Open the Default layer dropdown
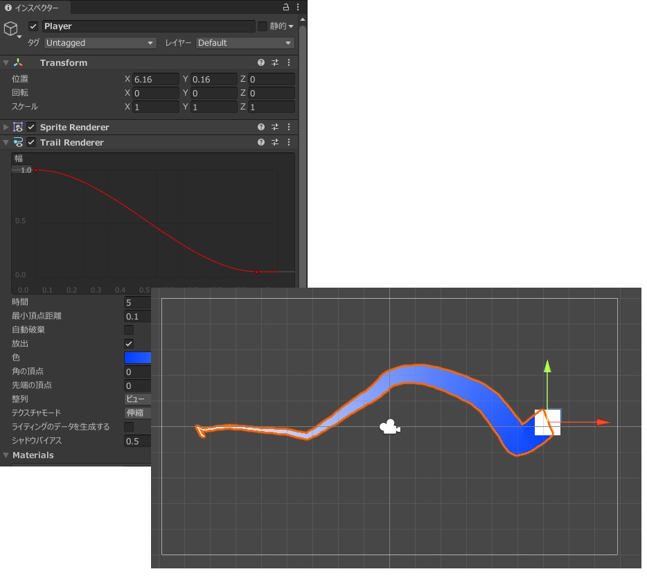Viewport: 647px width, 576px height. (x=247, y=43)
